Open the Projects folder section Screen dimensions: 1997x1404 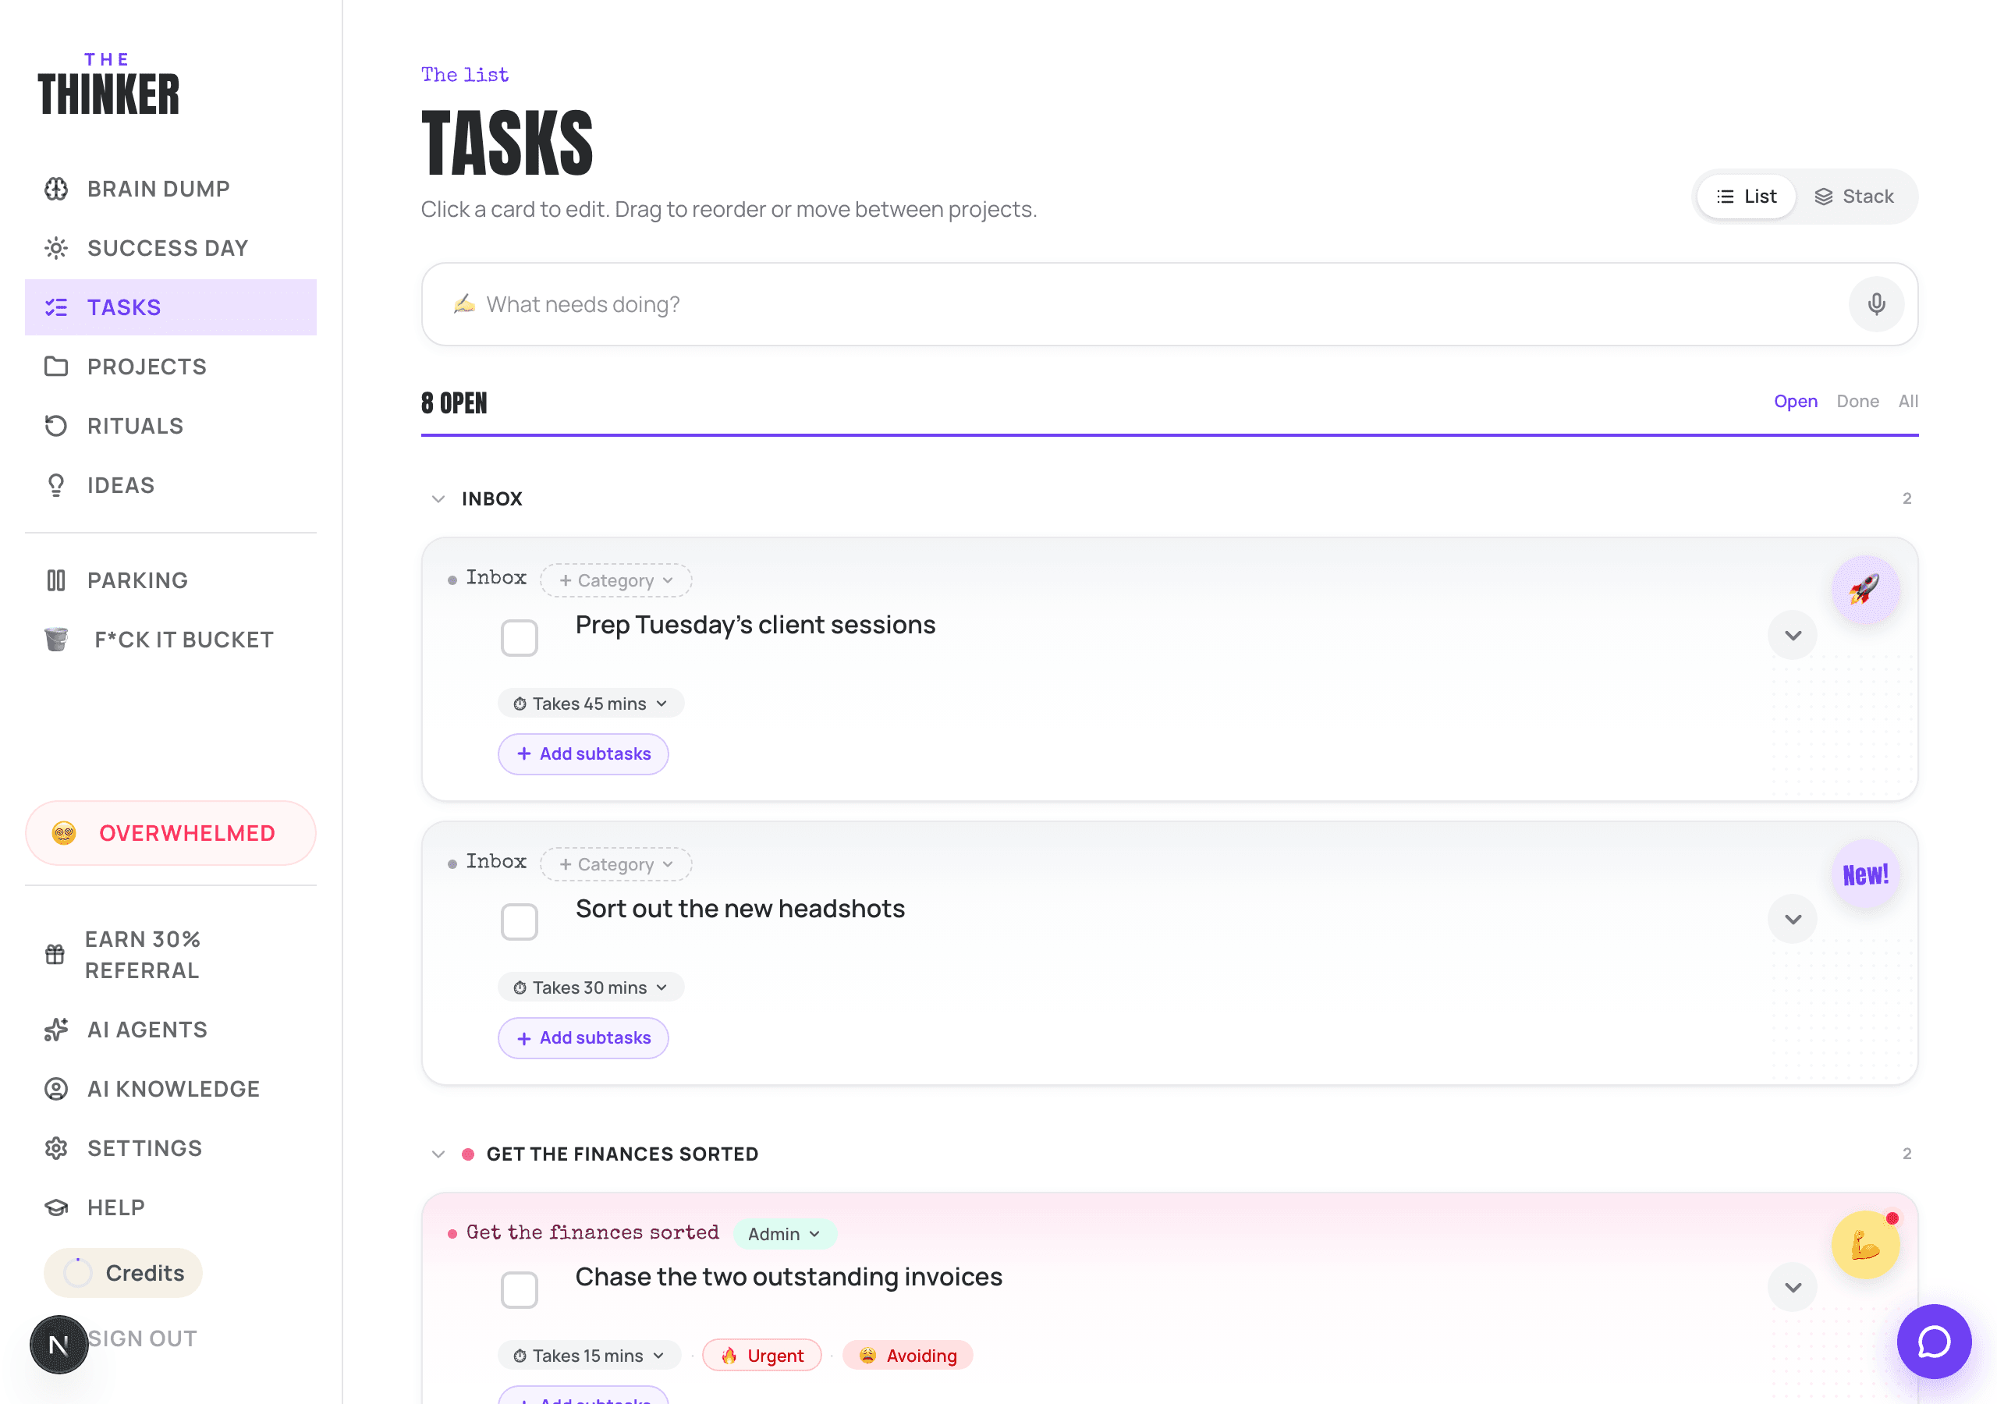(x=171, y=367)
